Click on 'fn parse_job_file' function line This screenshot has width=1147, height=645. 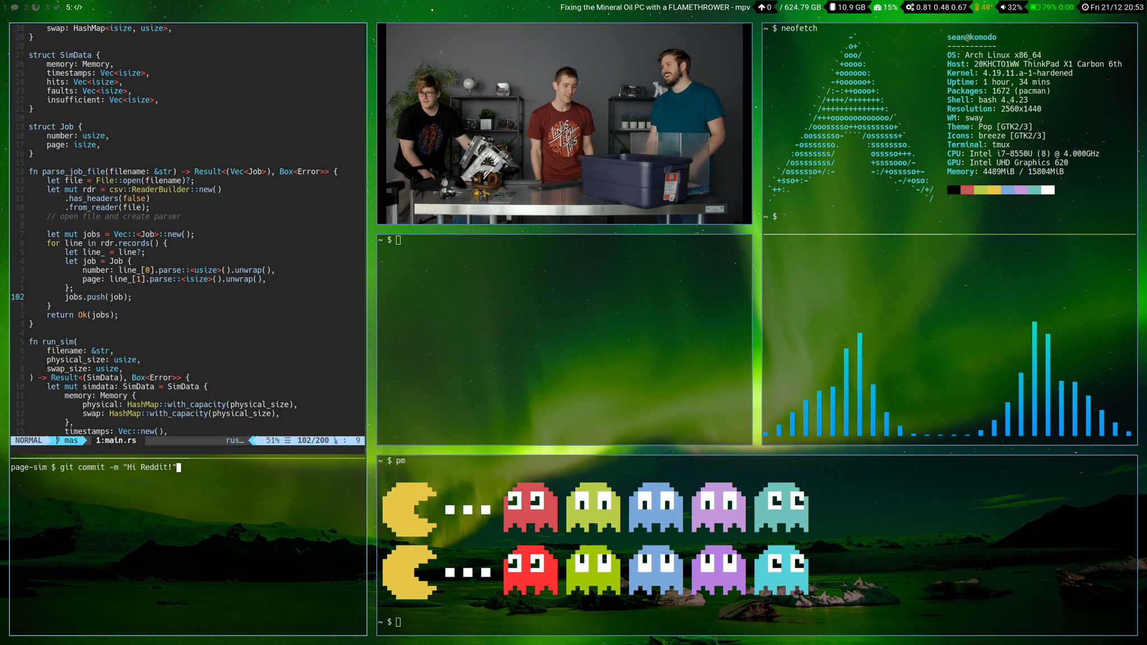pos(183,171)
